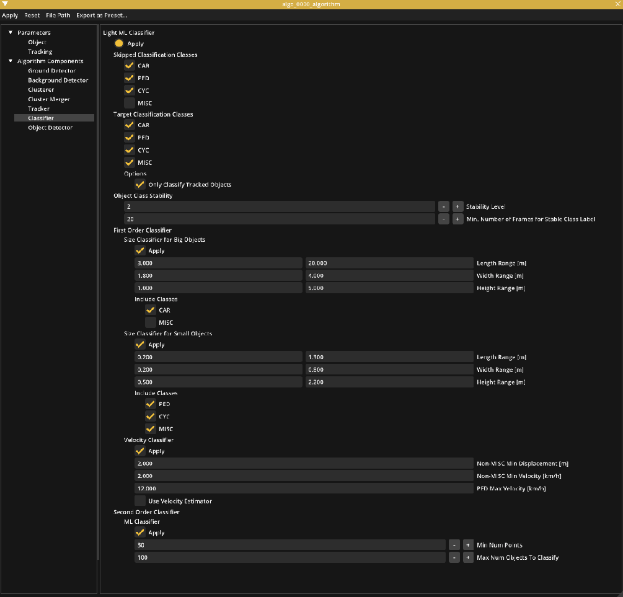Click Apply in the top menu bar
The width and height of the screenshot is (623, 597).
point(10,15)
